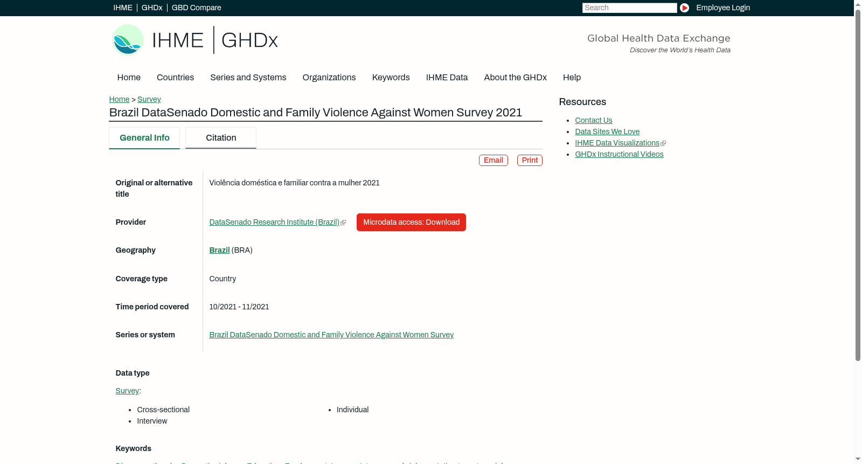Click the Print button

tap(530, 160)
